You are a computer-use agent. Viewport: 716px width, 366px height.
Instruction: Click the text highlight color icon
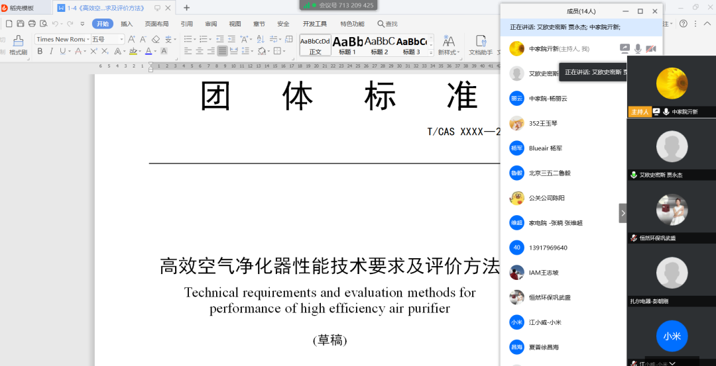point(134,52)
